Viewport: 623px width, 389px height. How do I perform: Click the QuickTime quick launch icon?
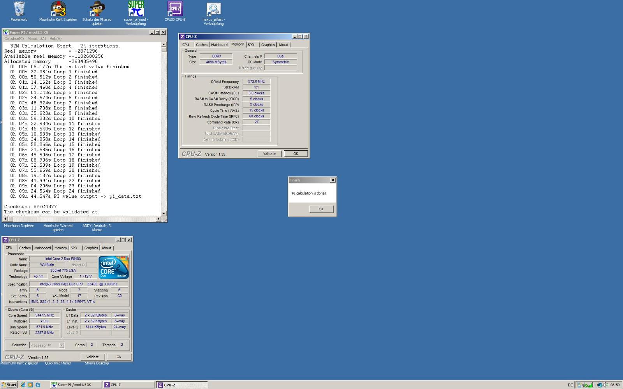pos(38,385)
